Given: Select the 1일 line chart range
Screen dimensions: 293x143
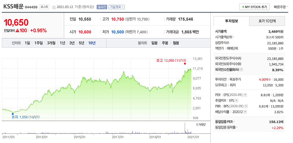Looking at the screenshot, I should 27,43.
